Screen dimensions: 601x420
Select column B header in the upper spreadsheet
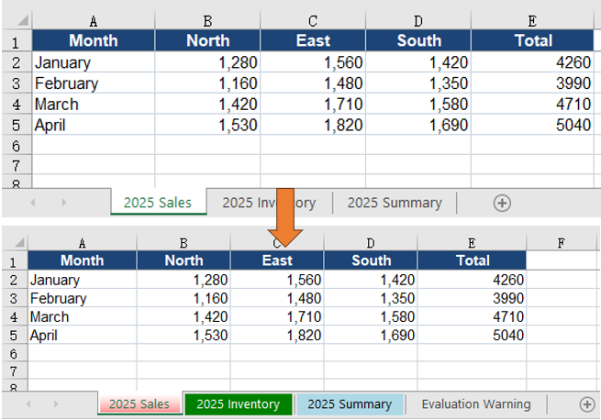207,21
